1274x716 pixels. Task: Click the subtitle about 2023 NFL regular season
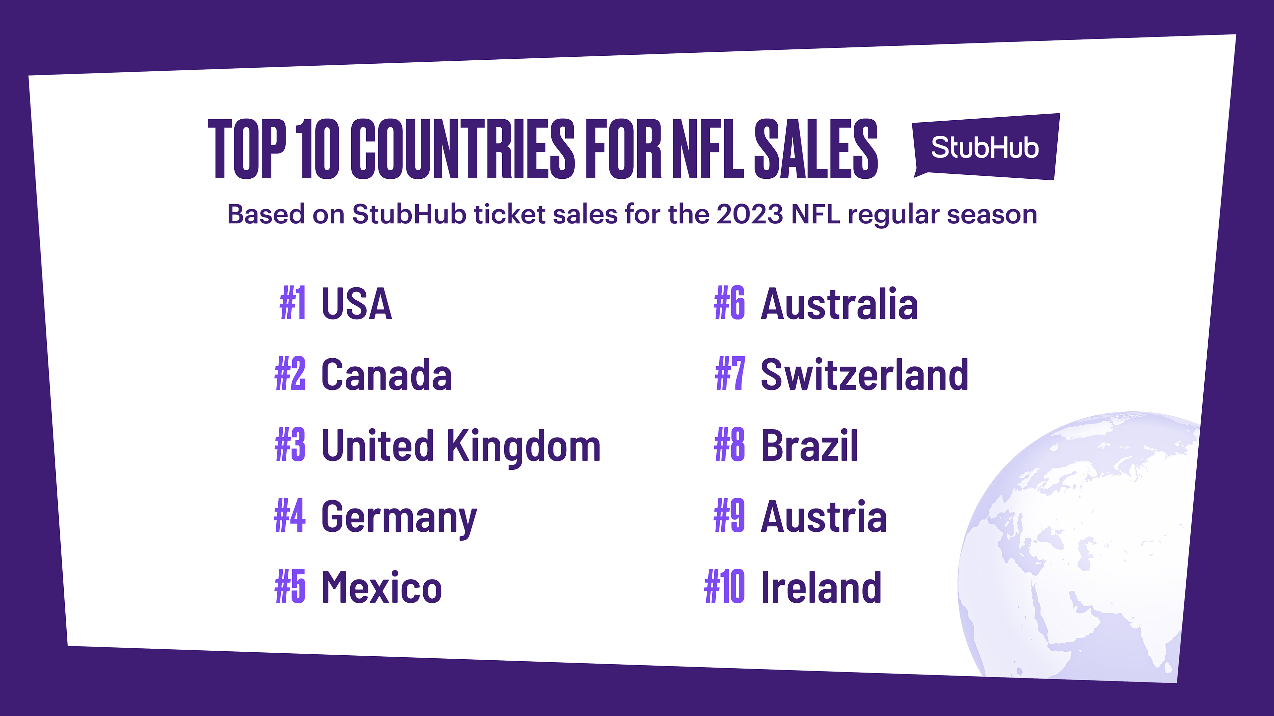click(x=632, y=214)
